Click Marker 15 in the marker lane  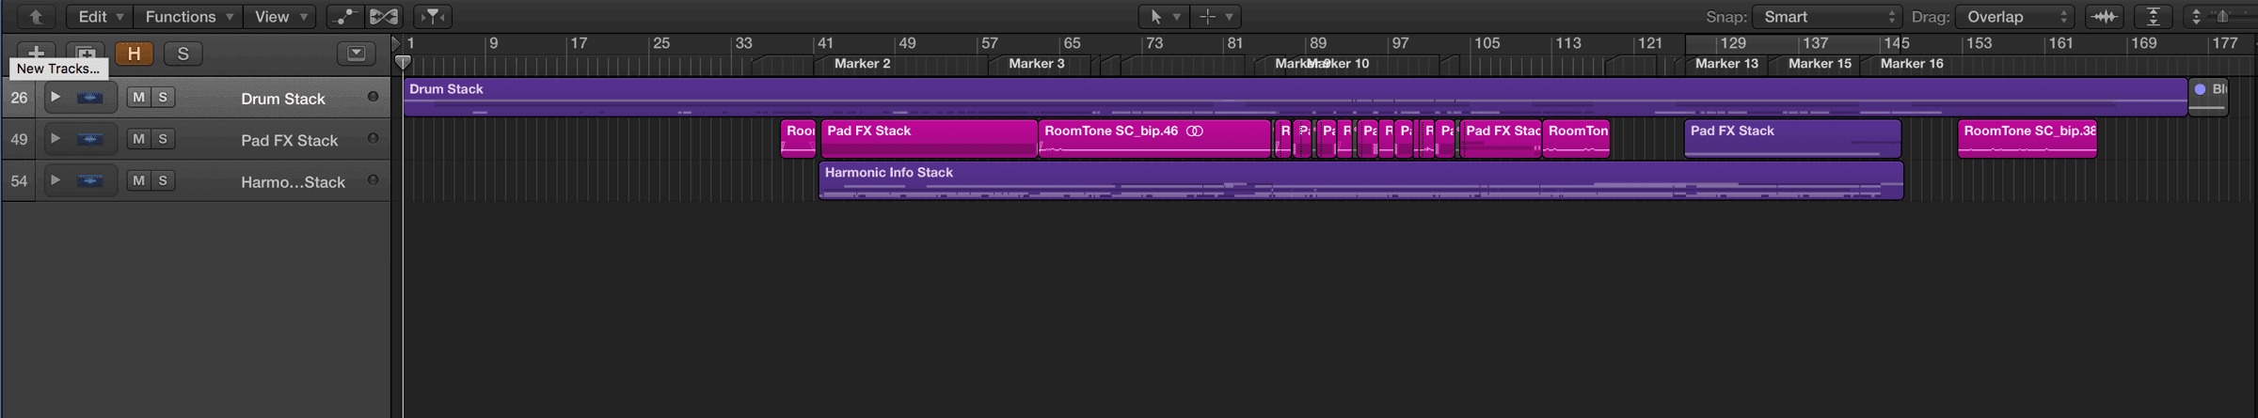1820,64
